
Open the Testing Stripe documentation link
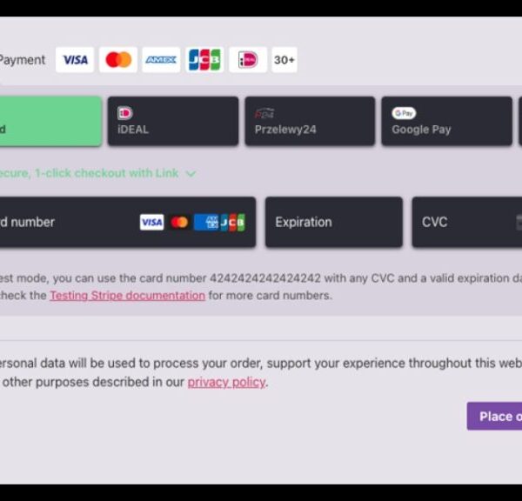(128, 296)
